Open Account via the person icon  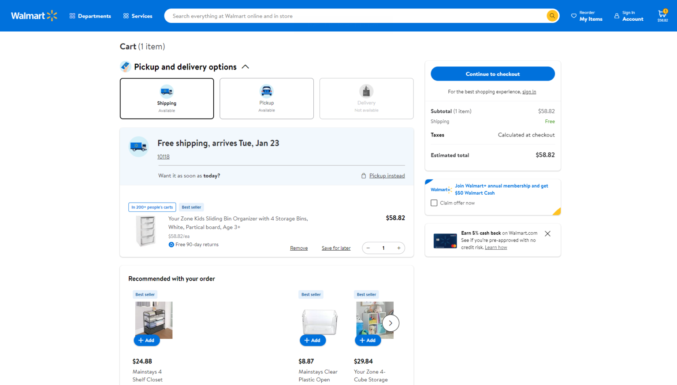pos(616,15)
